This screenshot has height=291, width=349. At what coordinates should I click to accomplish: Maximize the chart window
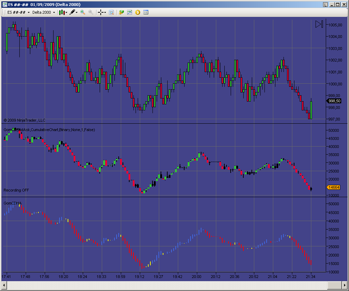click(338, 5)
